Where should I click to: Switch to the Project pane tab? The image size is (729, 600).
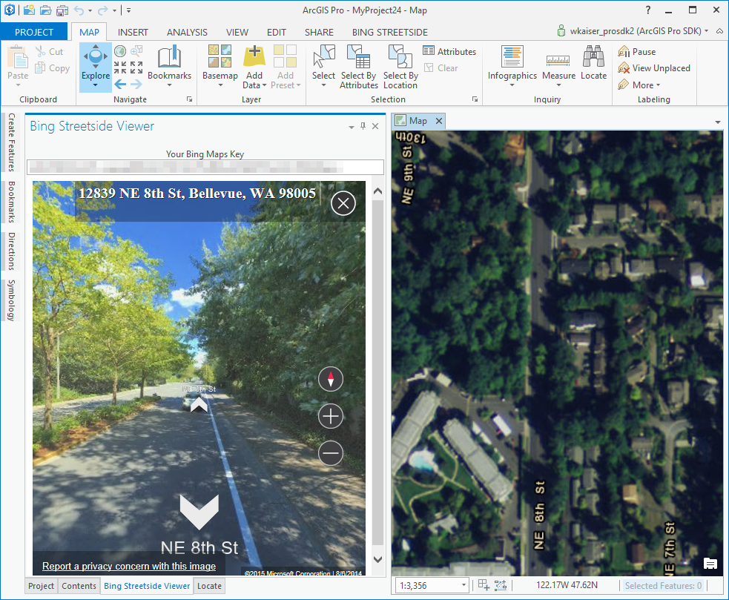pyautogui.click(x=41, y=586)
